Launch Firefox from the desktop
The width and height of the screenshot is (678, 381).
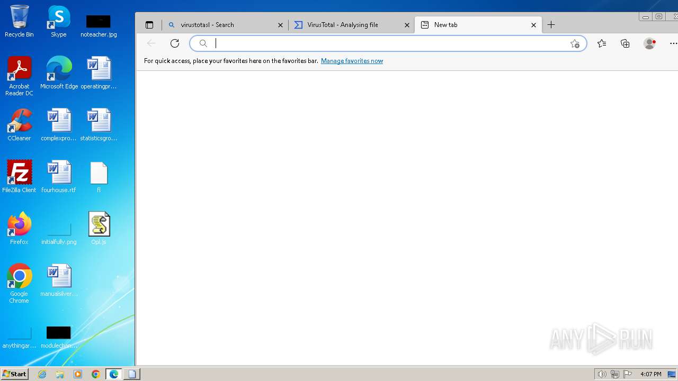coord(19,229)
